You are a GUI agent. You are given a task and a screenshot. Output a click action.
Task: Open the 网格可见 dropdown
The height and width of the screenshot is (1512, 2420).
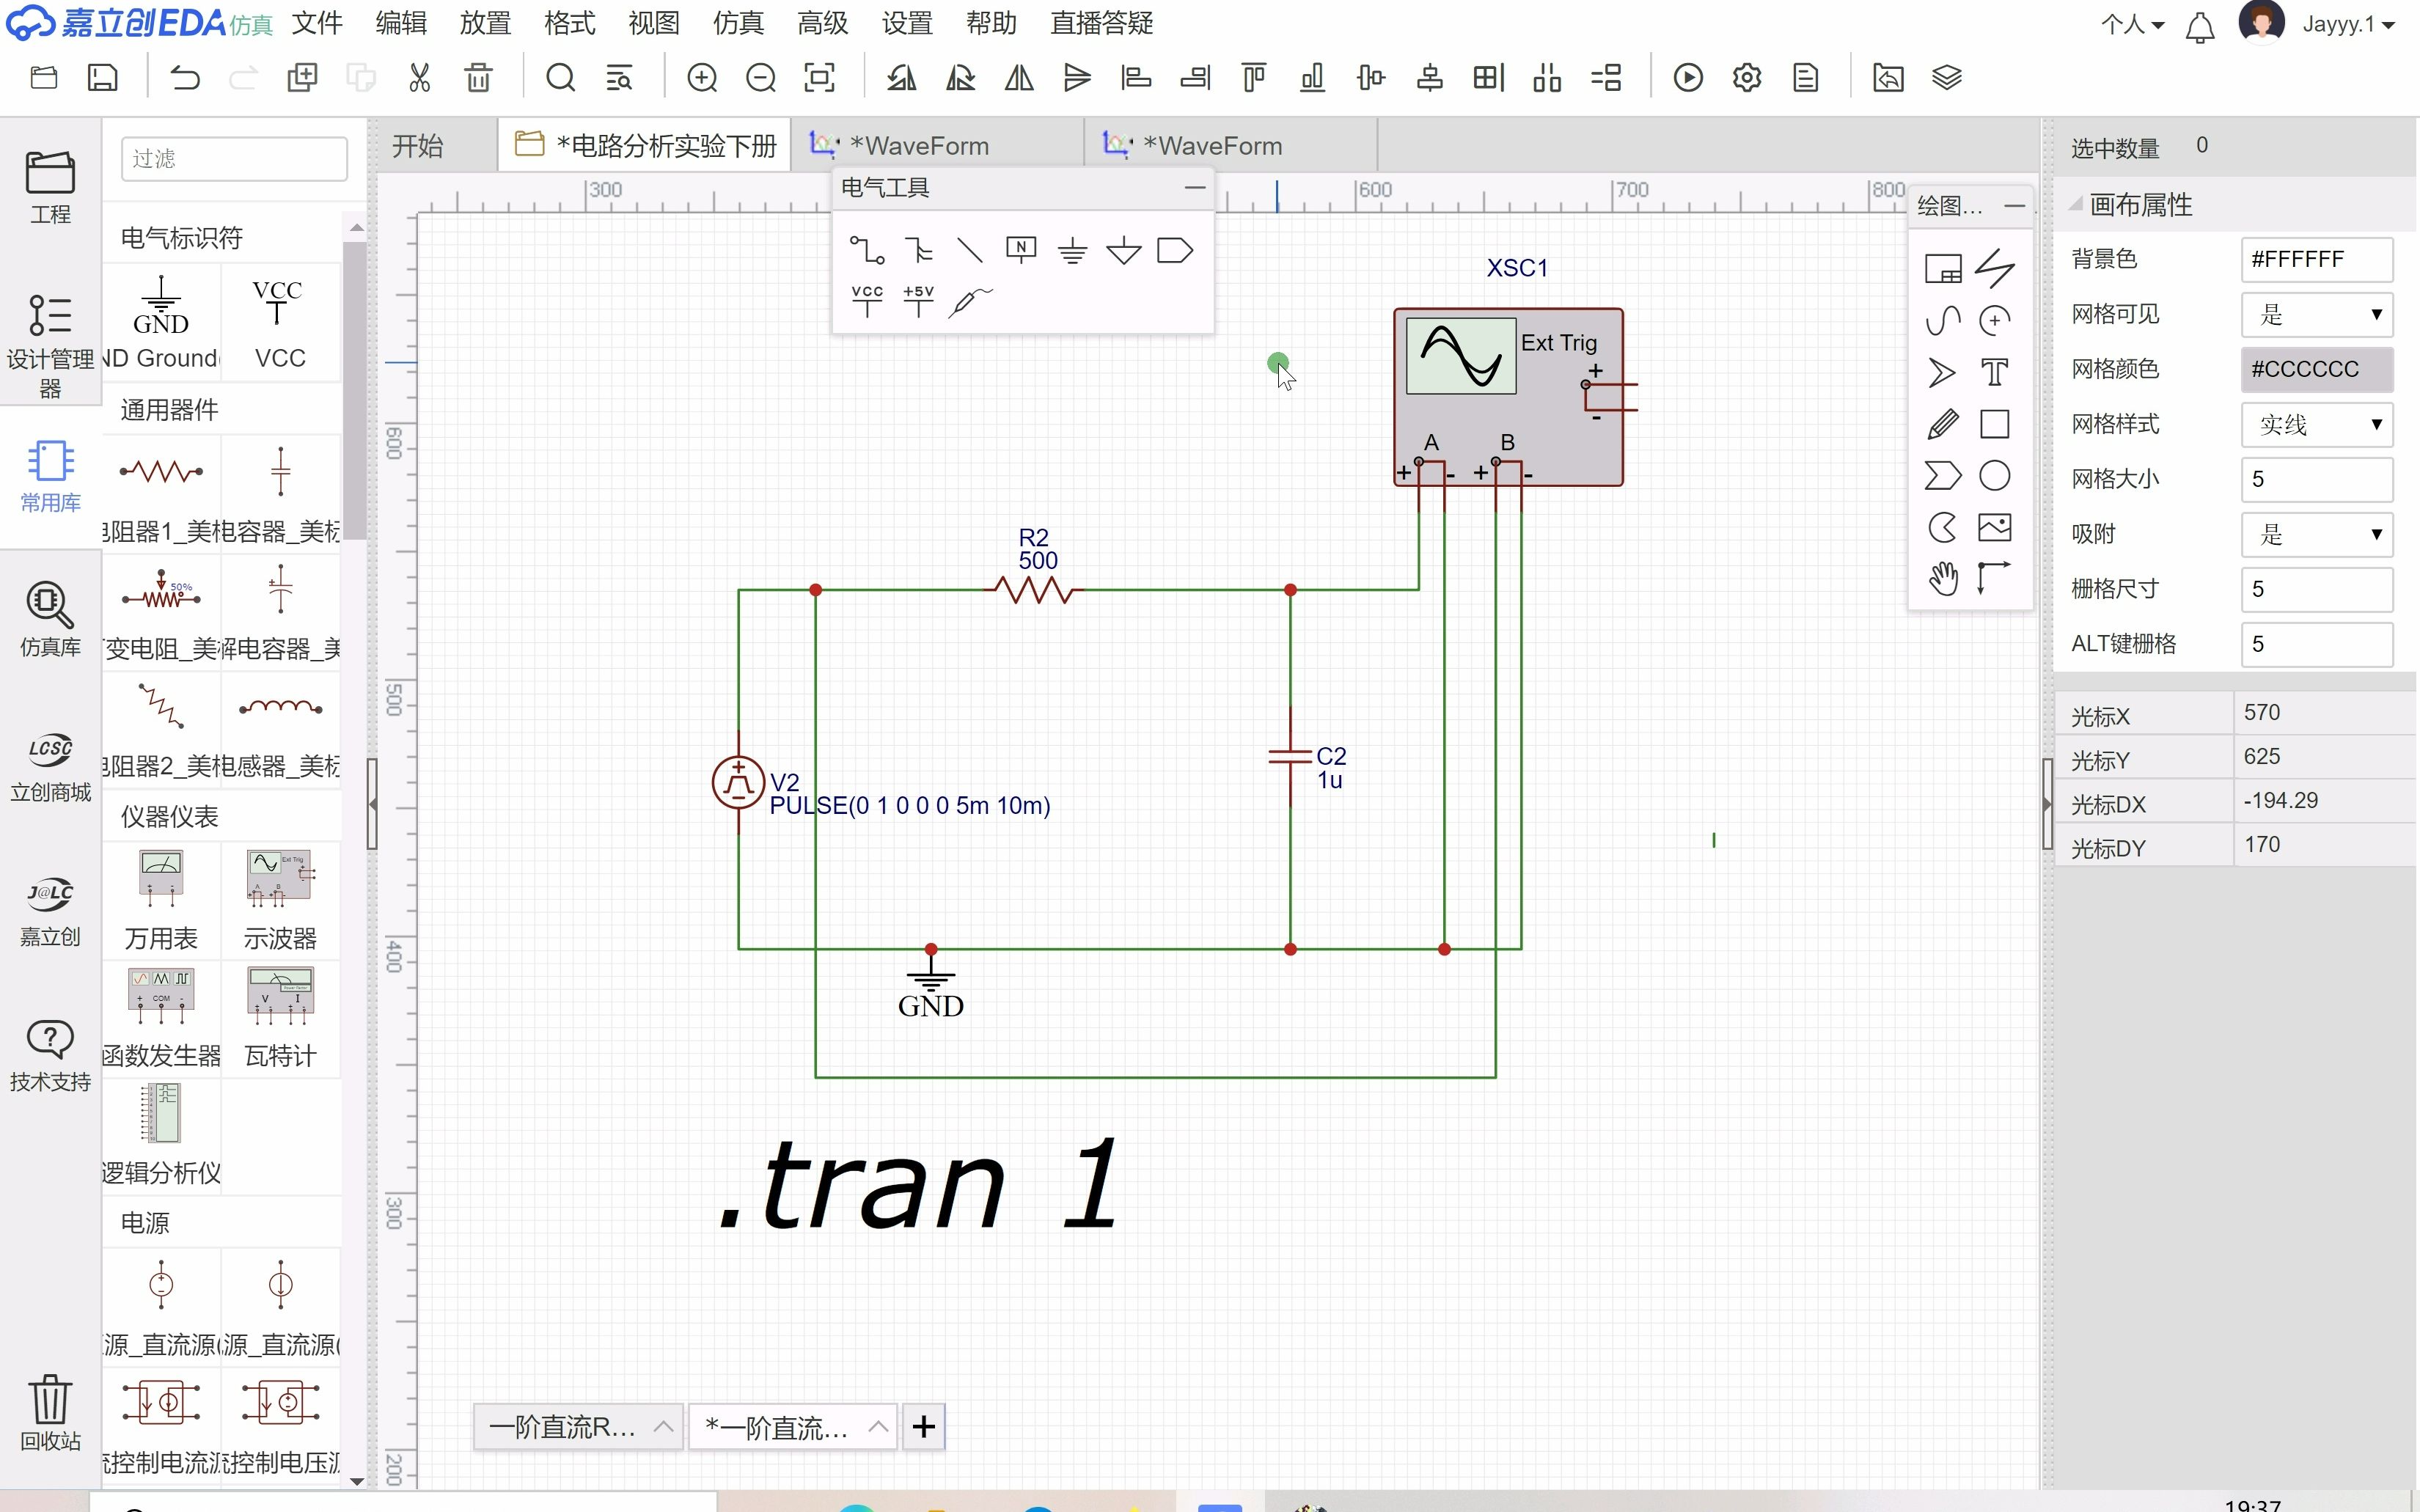2316,315
